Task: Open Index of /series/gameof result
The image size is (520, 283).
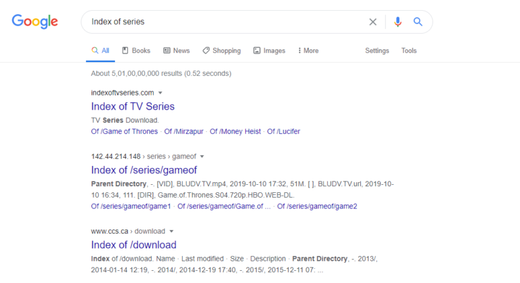Action: [144, 170]
